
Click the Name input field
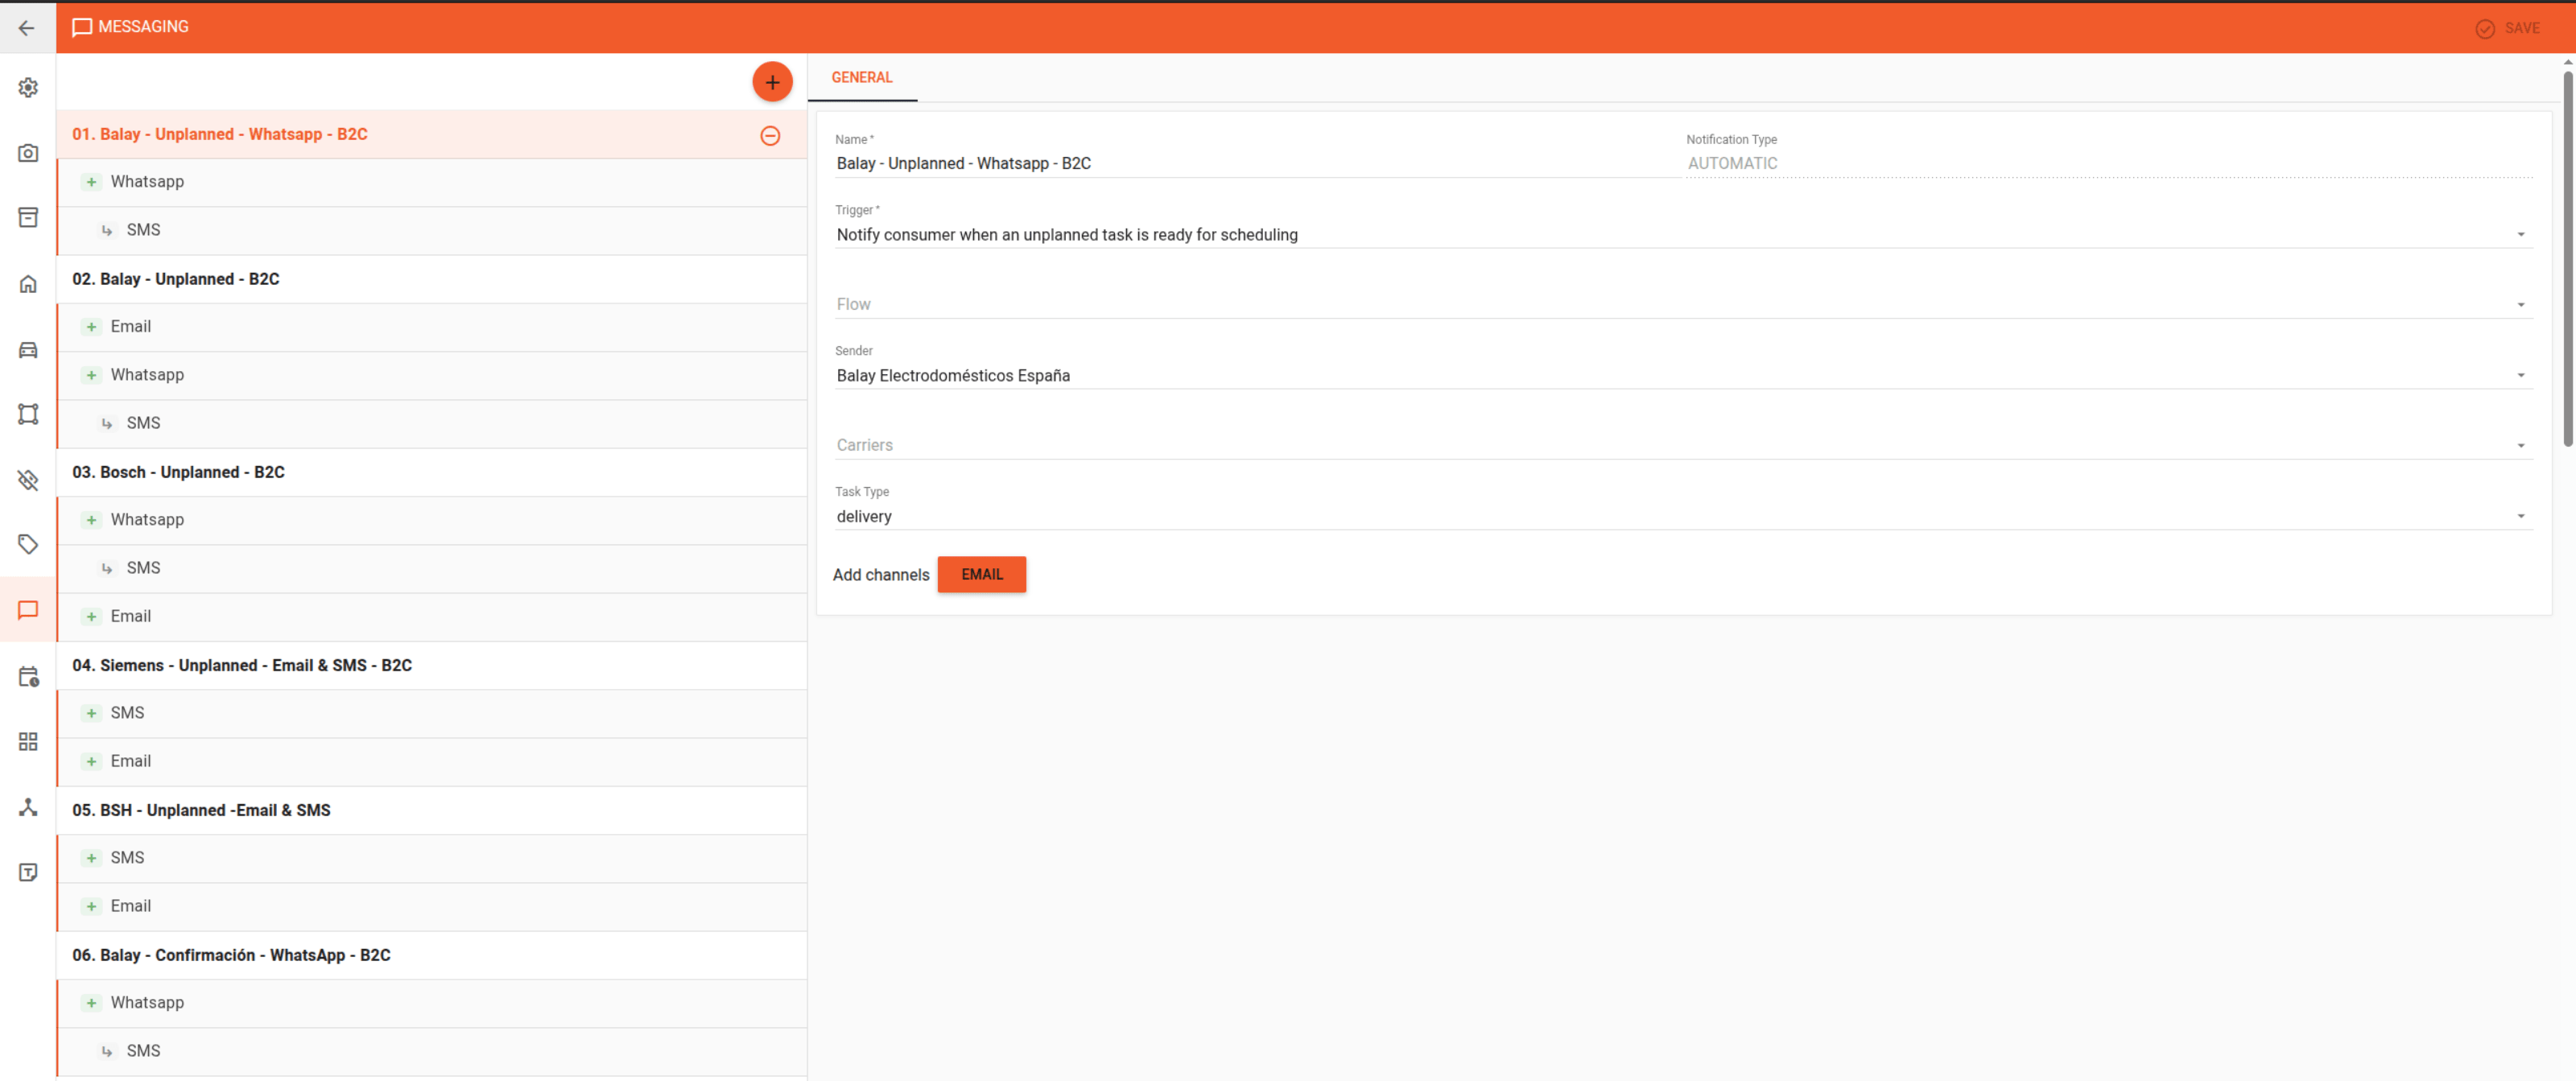[1256, 163]
